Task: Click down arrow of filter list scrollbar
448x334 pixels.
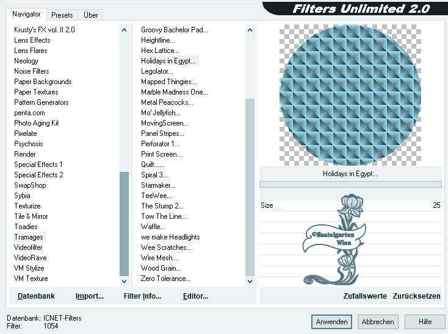Action: click(250, 281)
